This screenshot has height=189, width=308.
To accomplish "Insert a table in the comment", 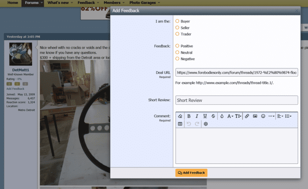I will click(180, 124).
